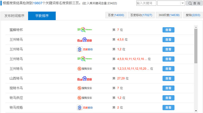Viewport: 203px width, 113px height.
Task: Click 查看 for 转马供应
Action: pos(168,98)
